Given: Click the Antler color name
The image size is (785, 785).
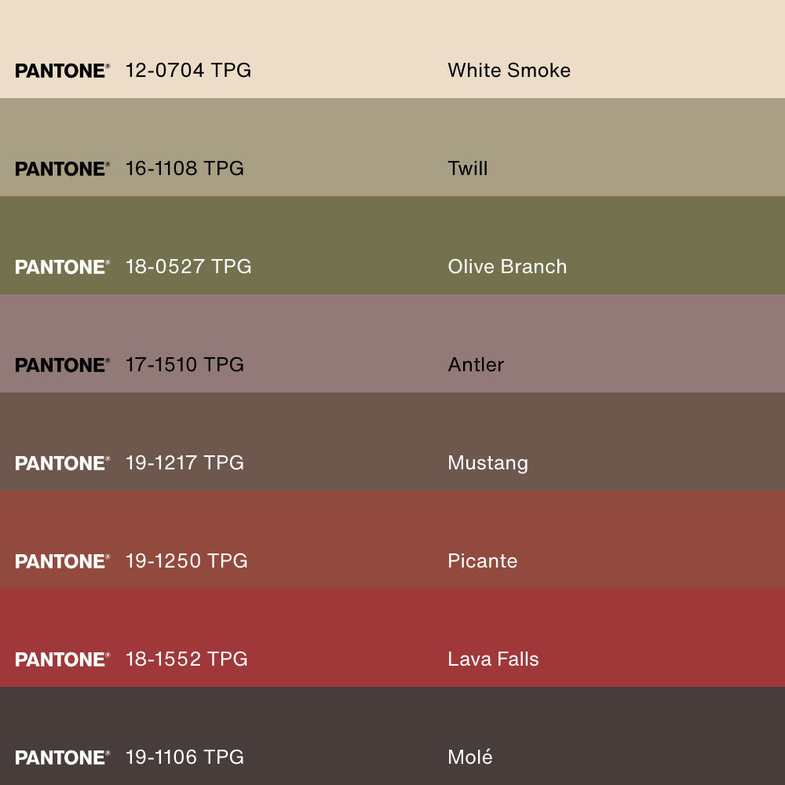Looking at the screenshot, I should pyautogui.click(x=476, y=365).
